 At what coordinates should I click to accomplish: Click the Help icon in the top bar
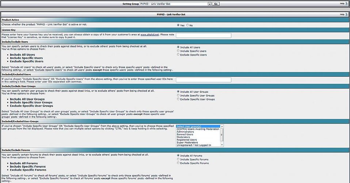tap(346, 4)
